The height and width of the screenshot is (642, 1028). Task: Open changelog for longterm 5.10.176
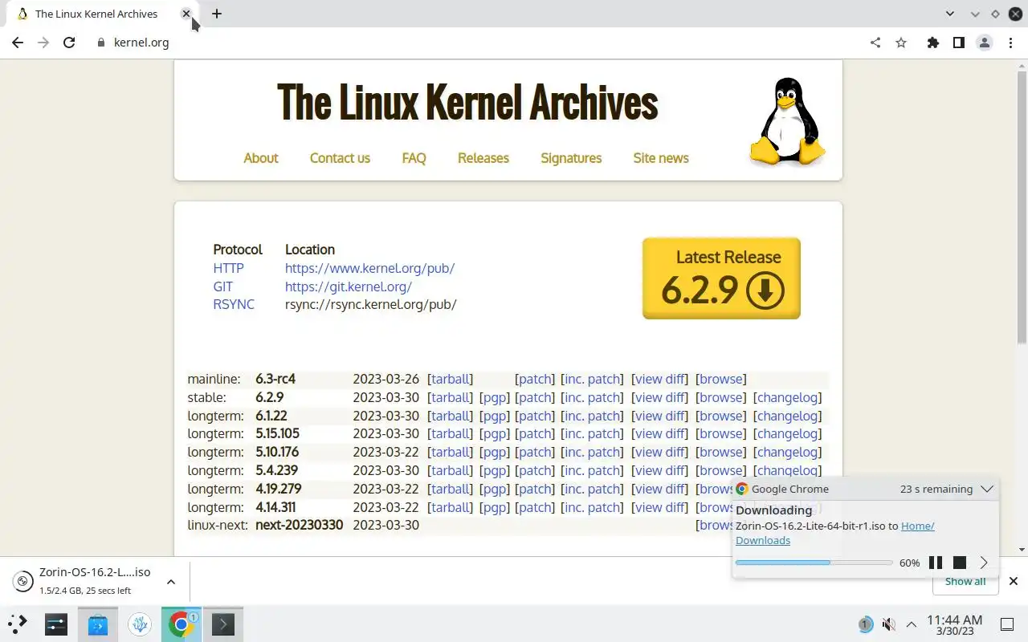click(787, 452)
